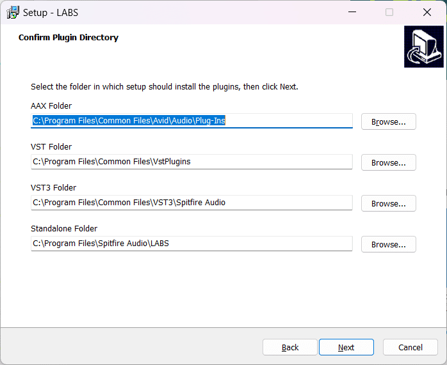Click the "AAX Folder" label
The width and height of the screenshot is (447, 365).
(x=51, y=106)
